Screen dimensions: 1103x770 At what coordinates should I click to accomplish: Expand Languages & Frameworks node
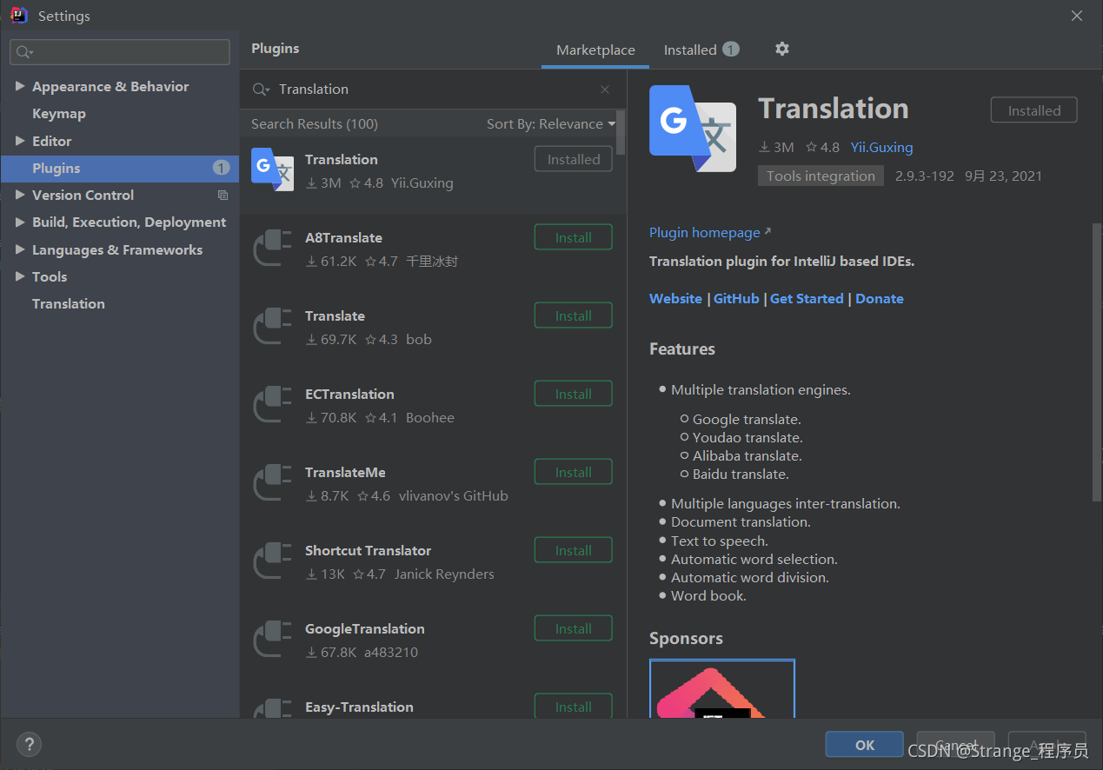(20, 250)
